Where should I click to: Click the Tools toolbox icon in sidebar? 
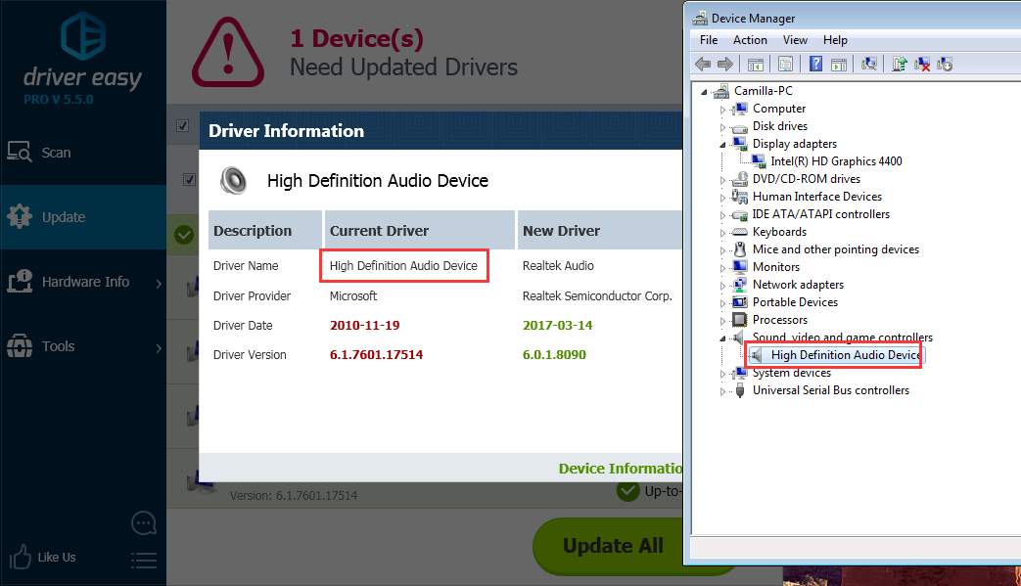[x=20, y=346]
